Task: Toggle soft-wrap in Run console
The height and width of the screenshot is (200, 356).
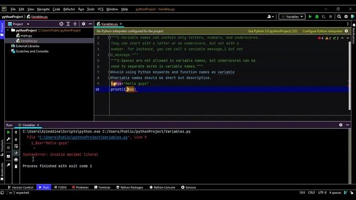Action: coord(16,146)
